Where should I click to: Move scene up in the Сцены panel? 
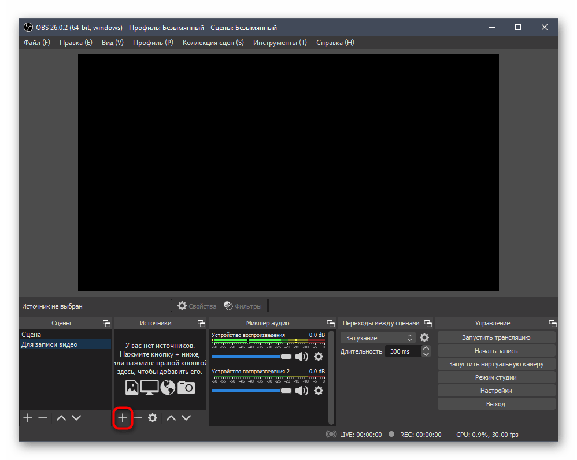[x=61, y=418]
